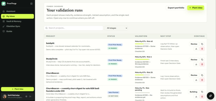Duplicate the SubSplit project
The height and width of the screenshot is (101, 216).
[x=202, y=44]
